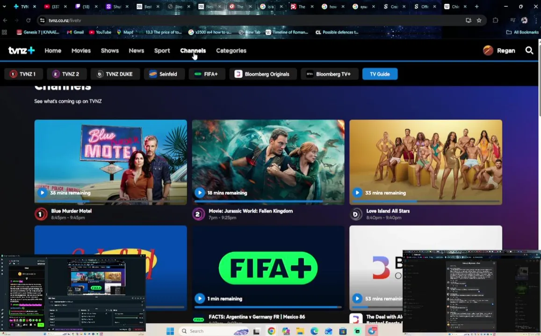Open Task View on the taskbar
Screen dimensions: 541x336
256,331
